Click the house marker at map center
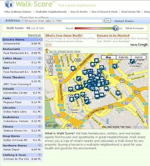Viewport: 150px width, 166px height. (97, 89)
